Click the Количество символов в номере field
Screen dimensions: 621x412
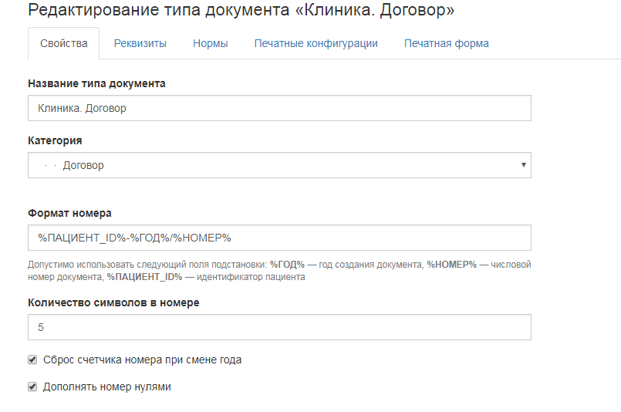point(279,327)
